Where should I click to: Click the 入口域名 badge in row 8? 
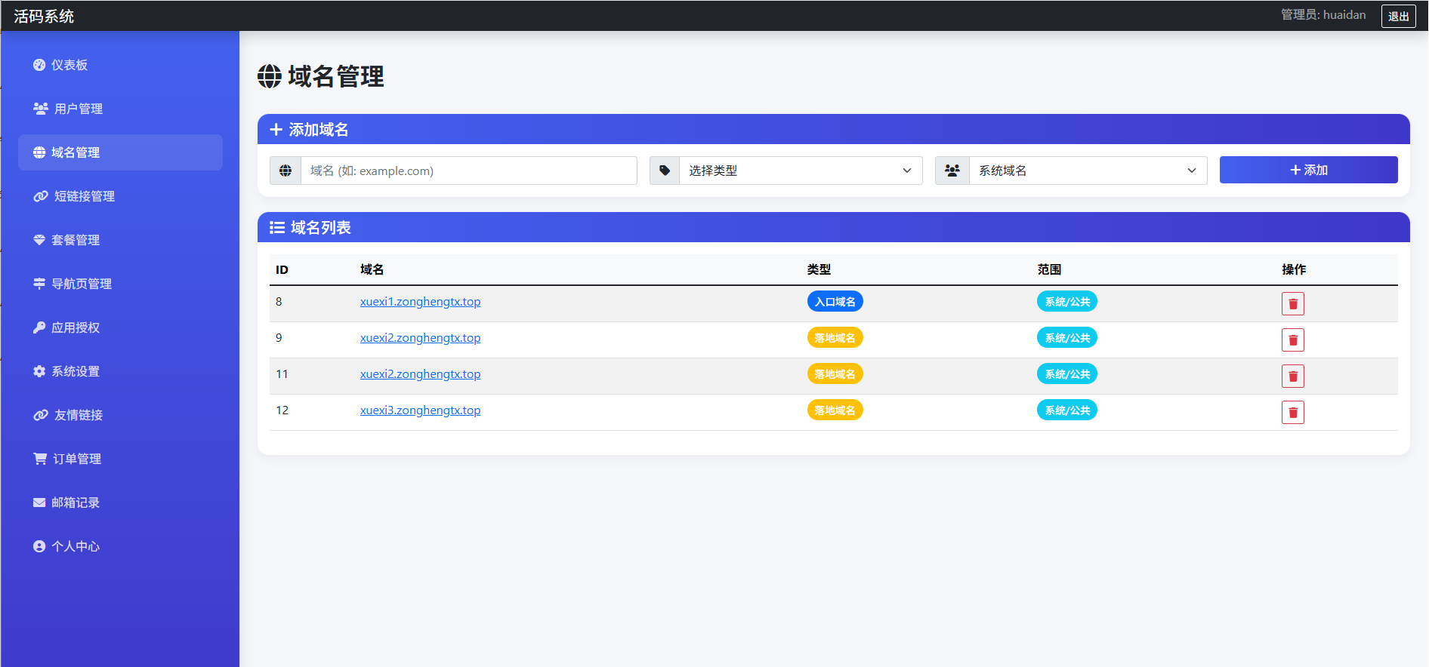835,302
